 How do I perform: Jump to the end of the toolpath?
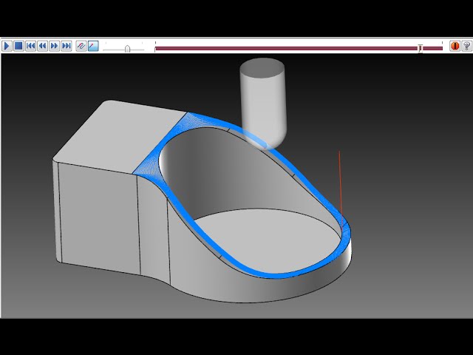pyautogui.click(x=66, y=46)
